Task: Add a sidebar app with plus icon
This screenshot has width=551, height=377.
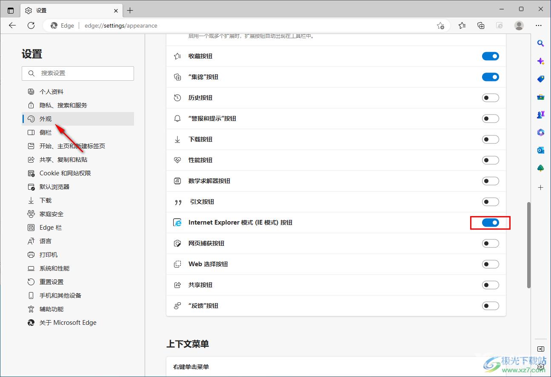Action: (x=540, y=187)
